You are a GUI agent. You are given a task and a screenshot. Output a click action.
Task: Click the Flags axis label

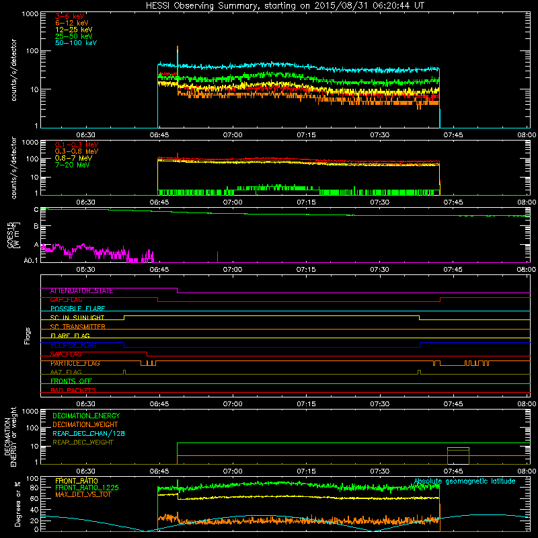pyautogui.click(x=28, y=336)
